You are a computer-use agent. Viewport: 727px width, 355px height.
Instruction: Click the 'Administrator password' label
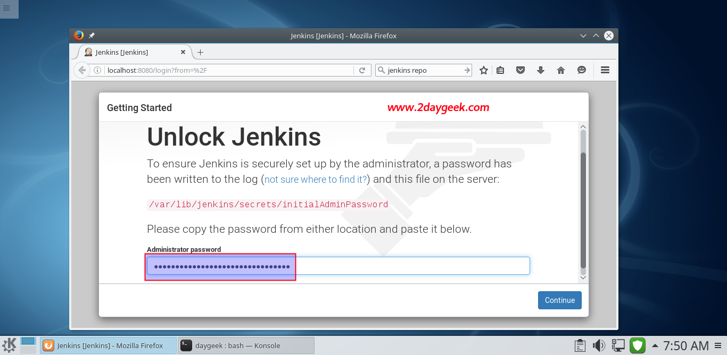pos(184,249)
